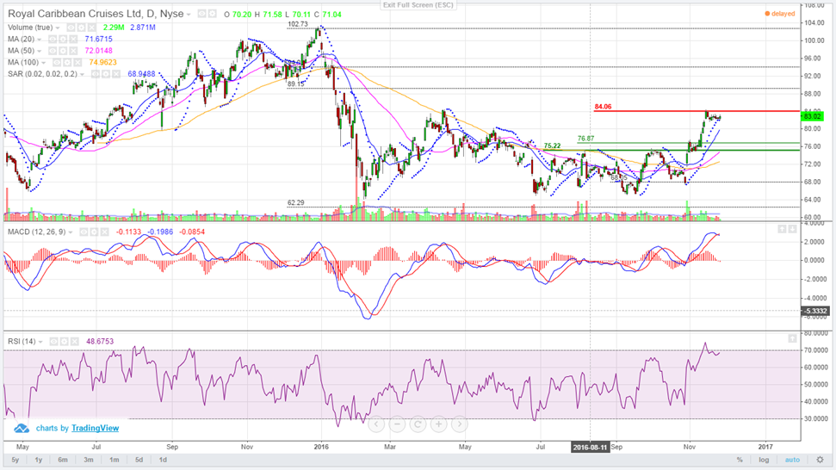
Task: Remove the Volume indicator
Action: pos(92,28)
